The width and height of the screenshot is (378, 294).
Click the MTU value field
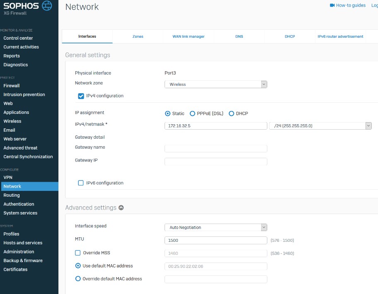[x=216, y=240]
